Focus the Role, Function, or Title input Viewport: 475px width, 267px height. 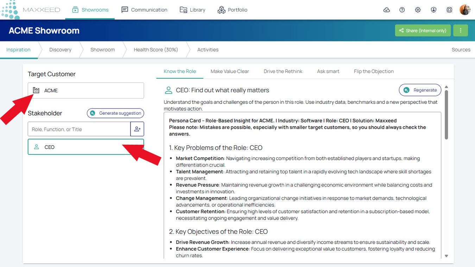79,129
